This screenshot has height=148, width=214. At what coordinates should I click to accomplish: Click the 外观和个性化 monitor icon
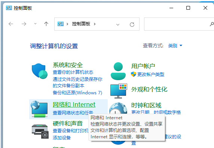(119, 91)
